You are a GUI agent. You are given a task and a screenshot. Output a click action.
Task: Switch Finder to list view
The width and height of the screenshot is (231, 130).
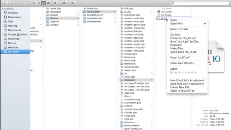click(x=39, y=3)
